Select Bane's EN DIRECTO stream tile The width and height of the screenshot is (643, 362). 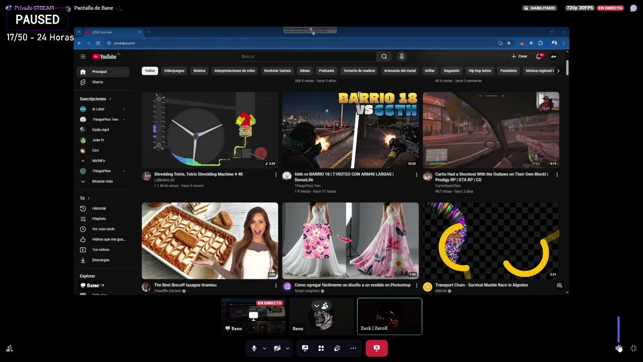pyautogui.click(x=253, y=316)
